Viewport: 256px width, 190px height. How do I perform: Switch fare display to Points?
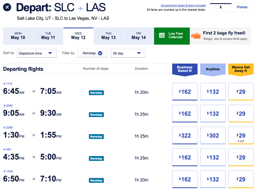click(242, 7)
